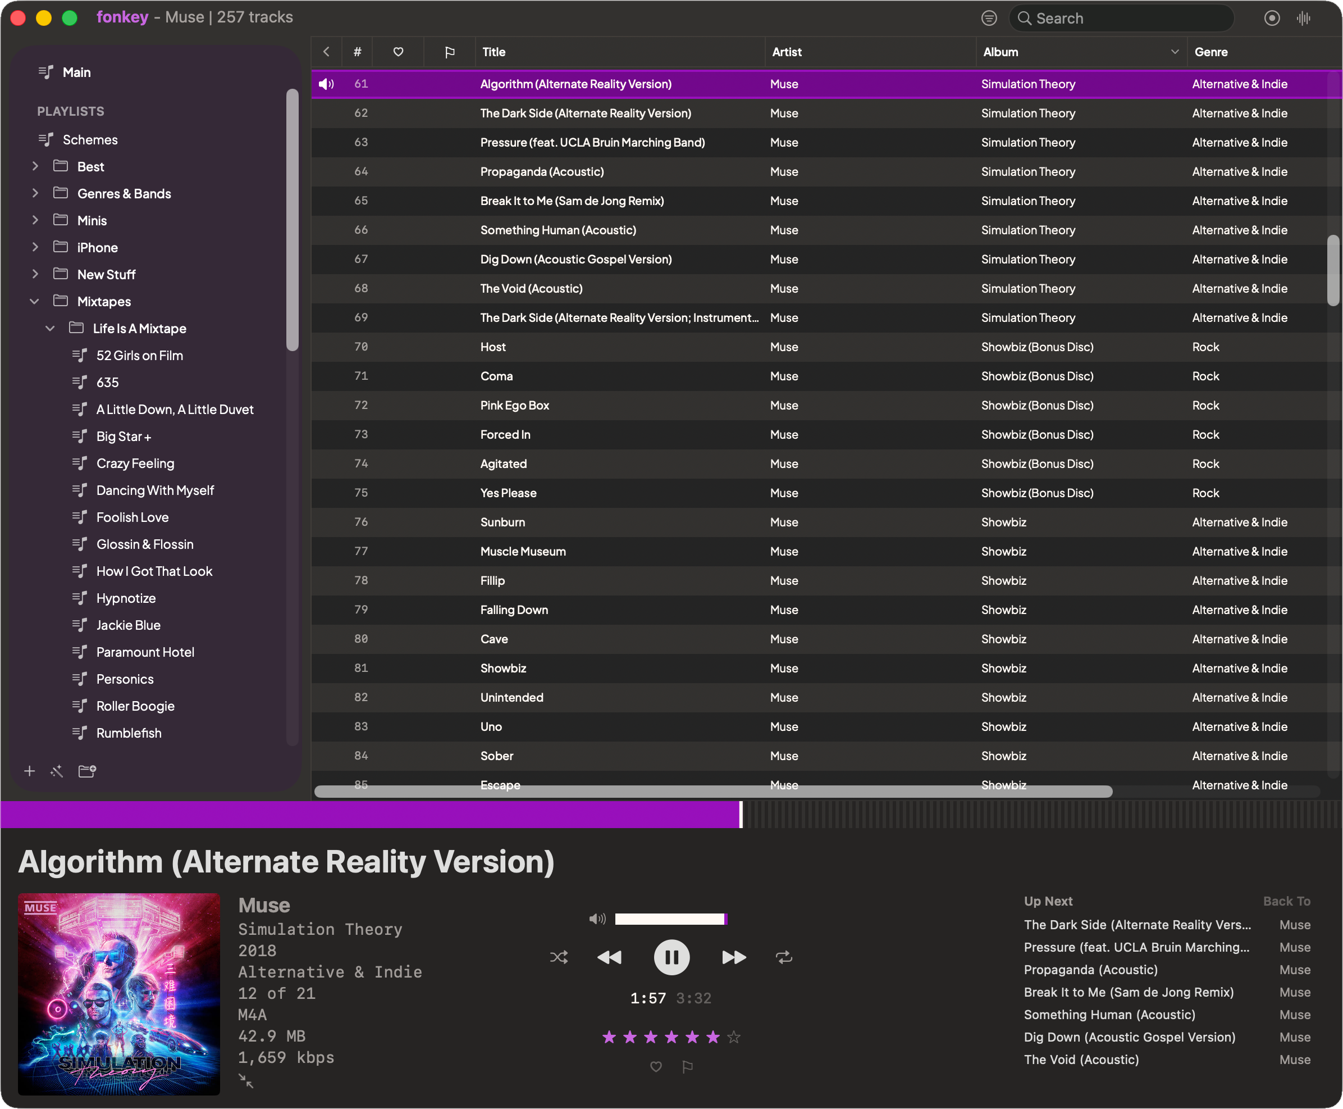1343x1109 pixels.
Task: Expand the iPhone folder
Action: pyautogui.click(x=35, y=247)
